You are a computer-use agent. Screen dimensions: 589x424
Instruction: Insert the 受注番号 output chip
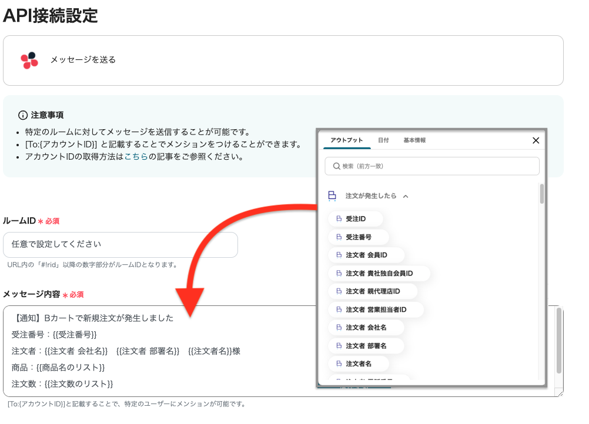pos(359,237)
